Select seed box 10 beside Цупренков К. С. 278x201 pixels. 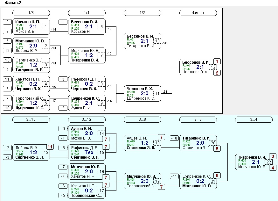pos(7,108)
